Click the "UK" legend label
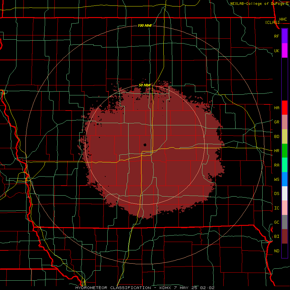 (276, 51)
